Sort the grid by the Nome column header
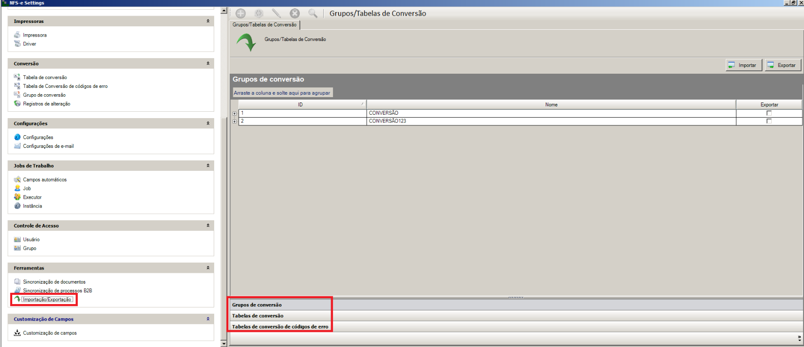The image size is (804, 347). coord(551,104)
